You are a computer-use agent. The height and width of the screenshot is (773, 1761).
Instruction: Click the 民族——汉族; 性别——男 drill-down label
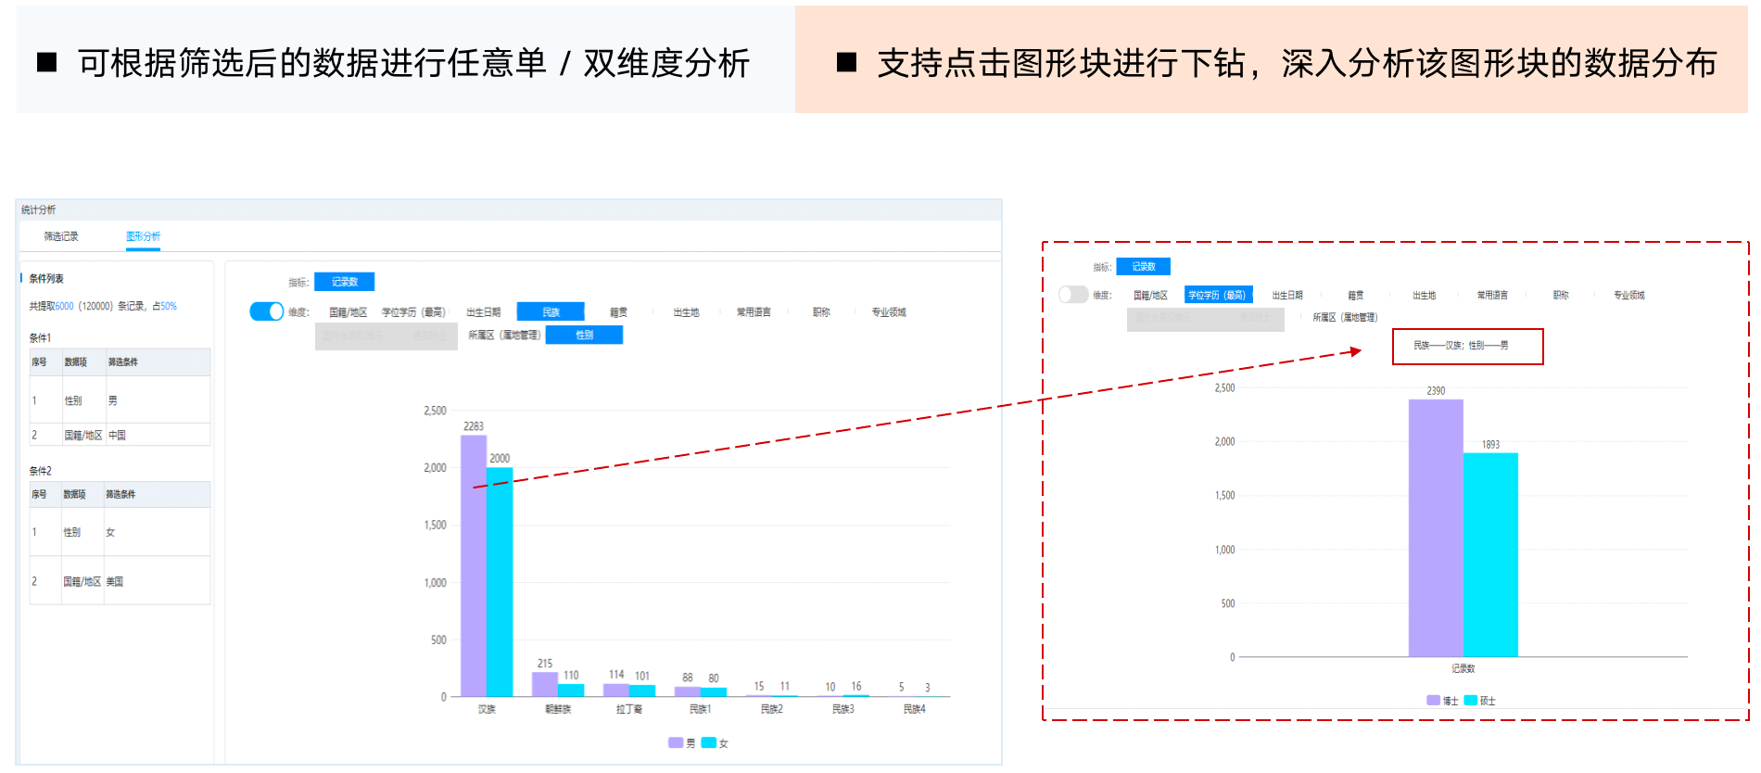click(x=1467, y=346)
